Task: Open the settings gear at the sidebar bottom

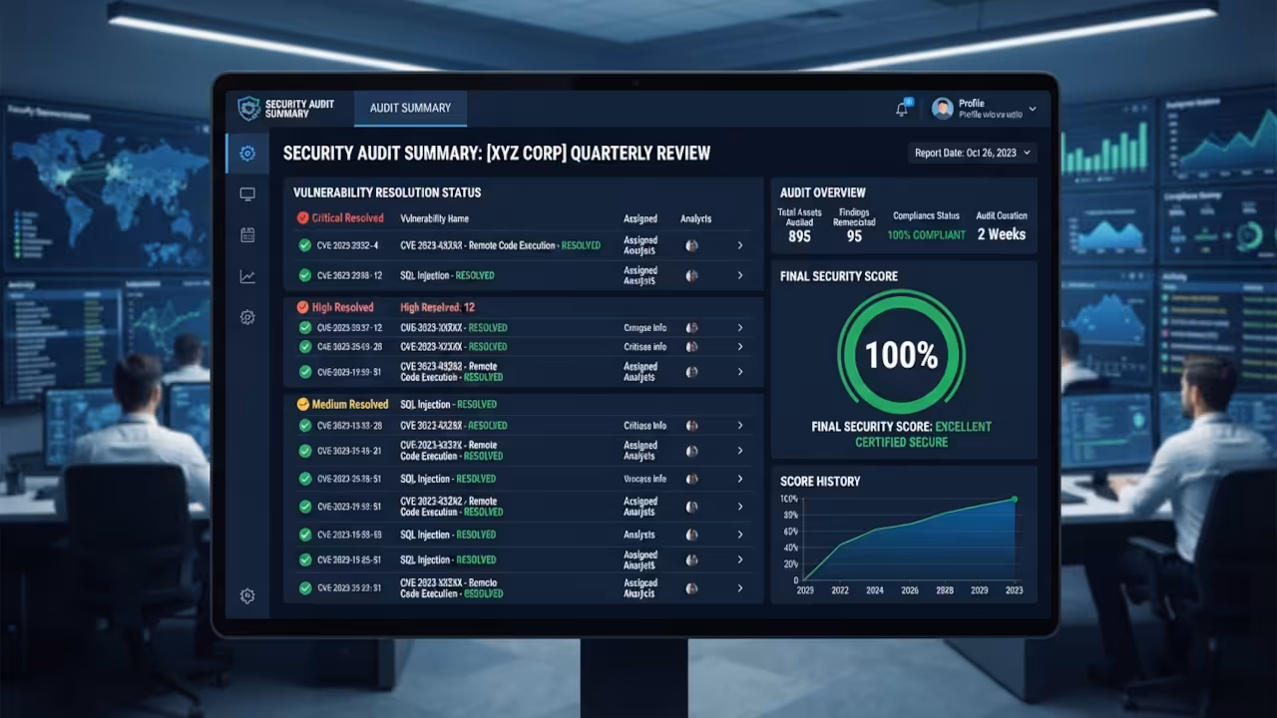Action: tap(247, 595)
